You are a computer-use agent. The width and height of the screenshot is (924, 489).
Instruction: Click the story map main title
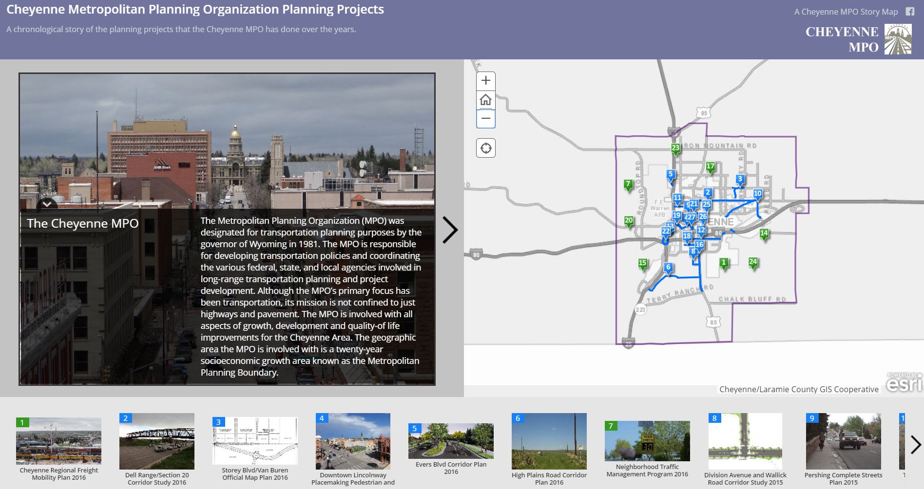[x=195, y=9]
